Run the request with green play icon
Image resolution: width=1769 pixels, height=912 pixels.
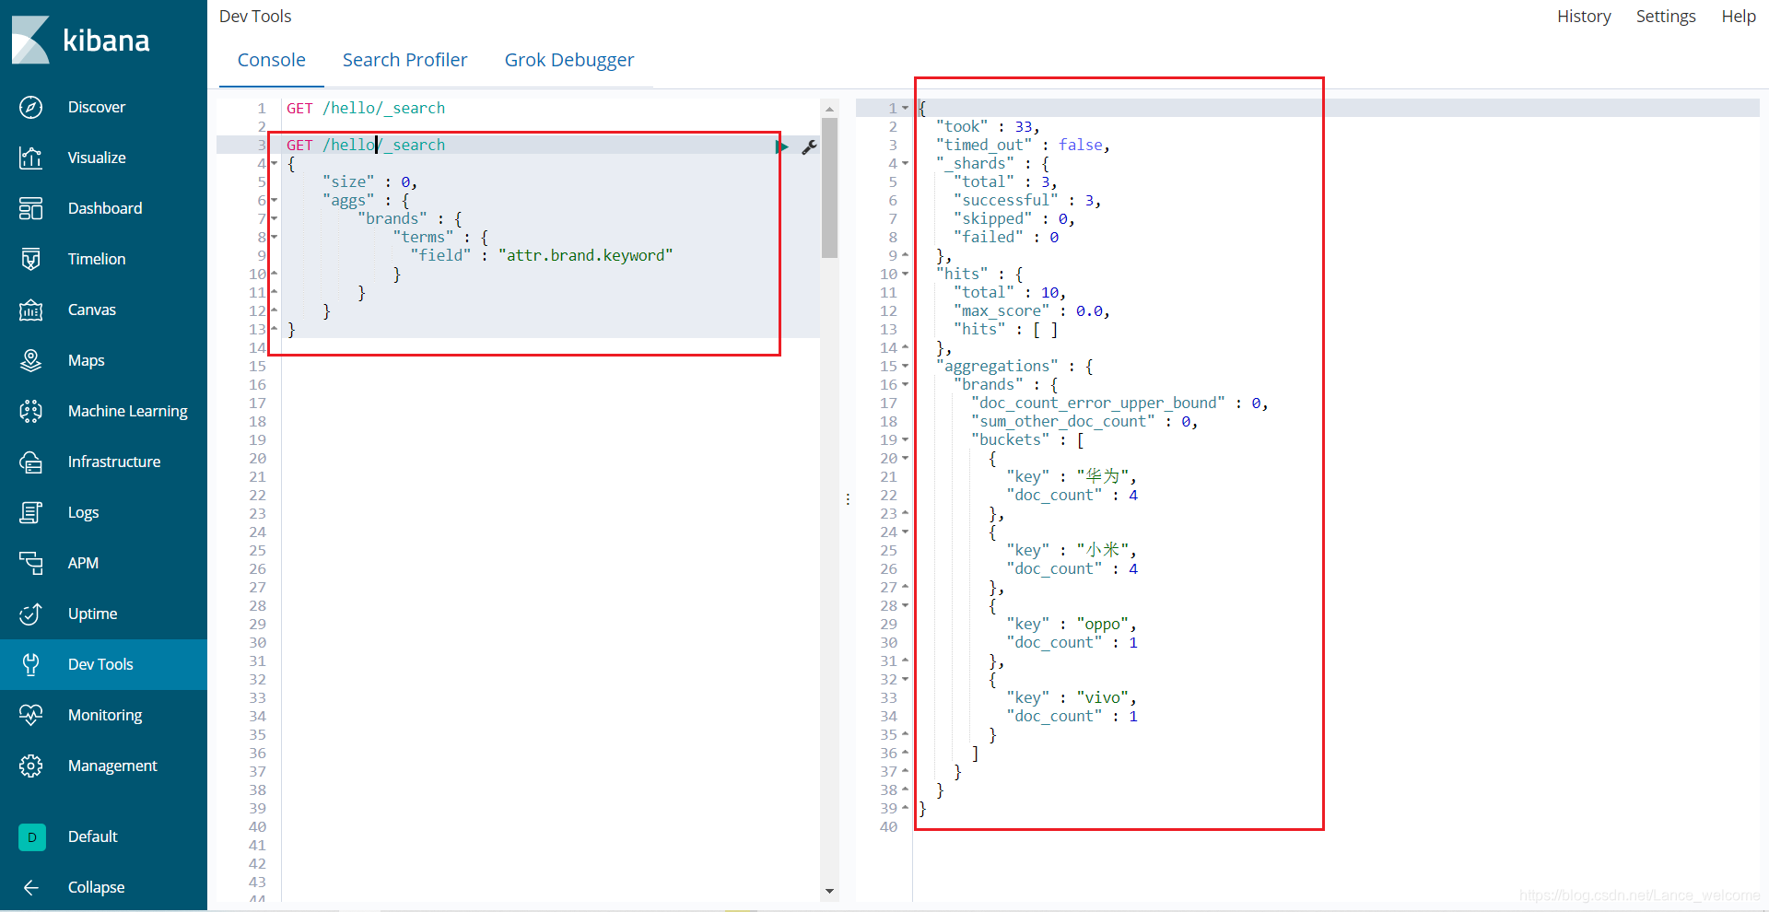coord(781,146)
